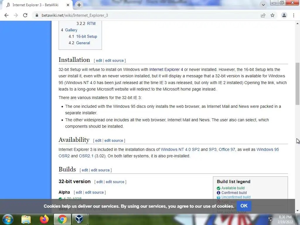This screenshot has height=225, width=300.
Task: Edit the Alpha section
Action: (79, 192)
